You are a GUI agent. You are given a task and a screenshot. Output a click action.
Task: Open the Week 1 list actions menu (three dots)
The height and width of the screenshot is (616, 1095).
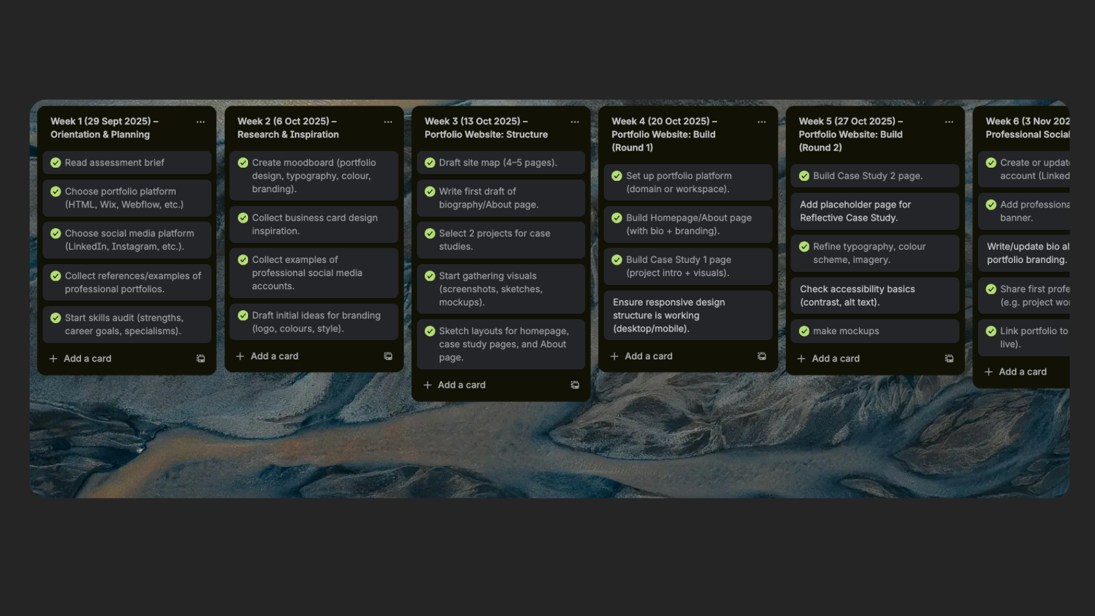click(x=201, y=122)
